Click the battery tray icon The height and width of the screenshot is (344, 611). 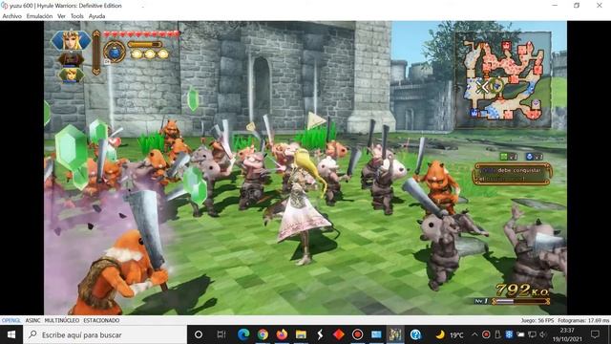(x=520, y=334)
